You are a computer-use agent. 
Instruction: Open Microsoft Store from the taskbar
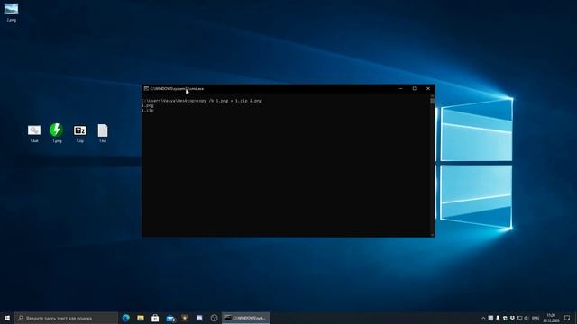(155, 318)
